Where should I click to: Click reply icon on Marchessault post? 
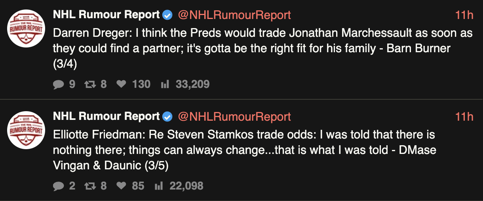[x=59, y=84]
